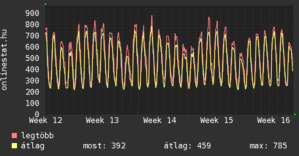Click the red legtöbb legend swatch
This screenshot has width=299, height=156.
(15, 136)
